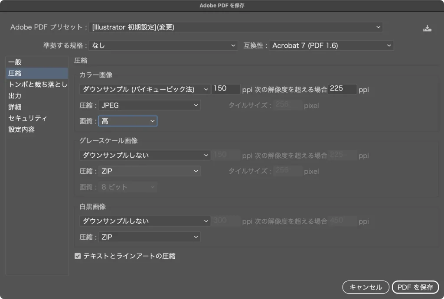
Task: Open color image 圧縮 JPEG dropdown
Action: pyautogui.click(x=150, y=105)
